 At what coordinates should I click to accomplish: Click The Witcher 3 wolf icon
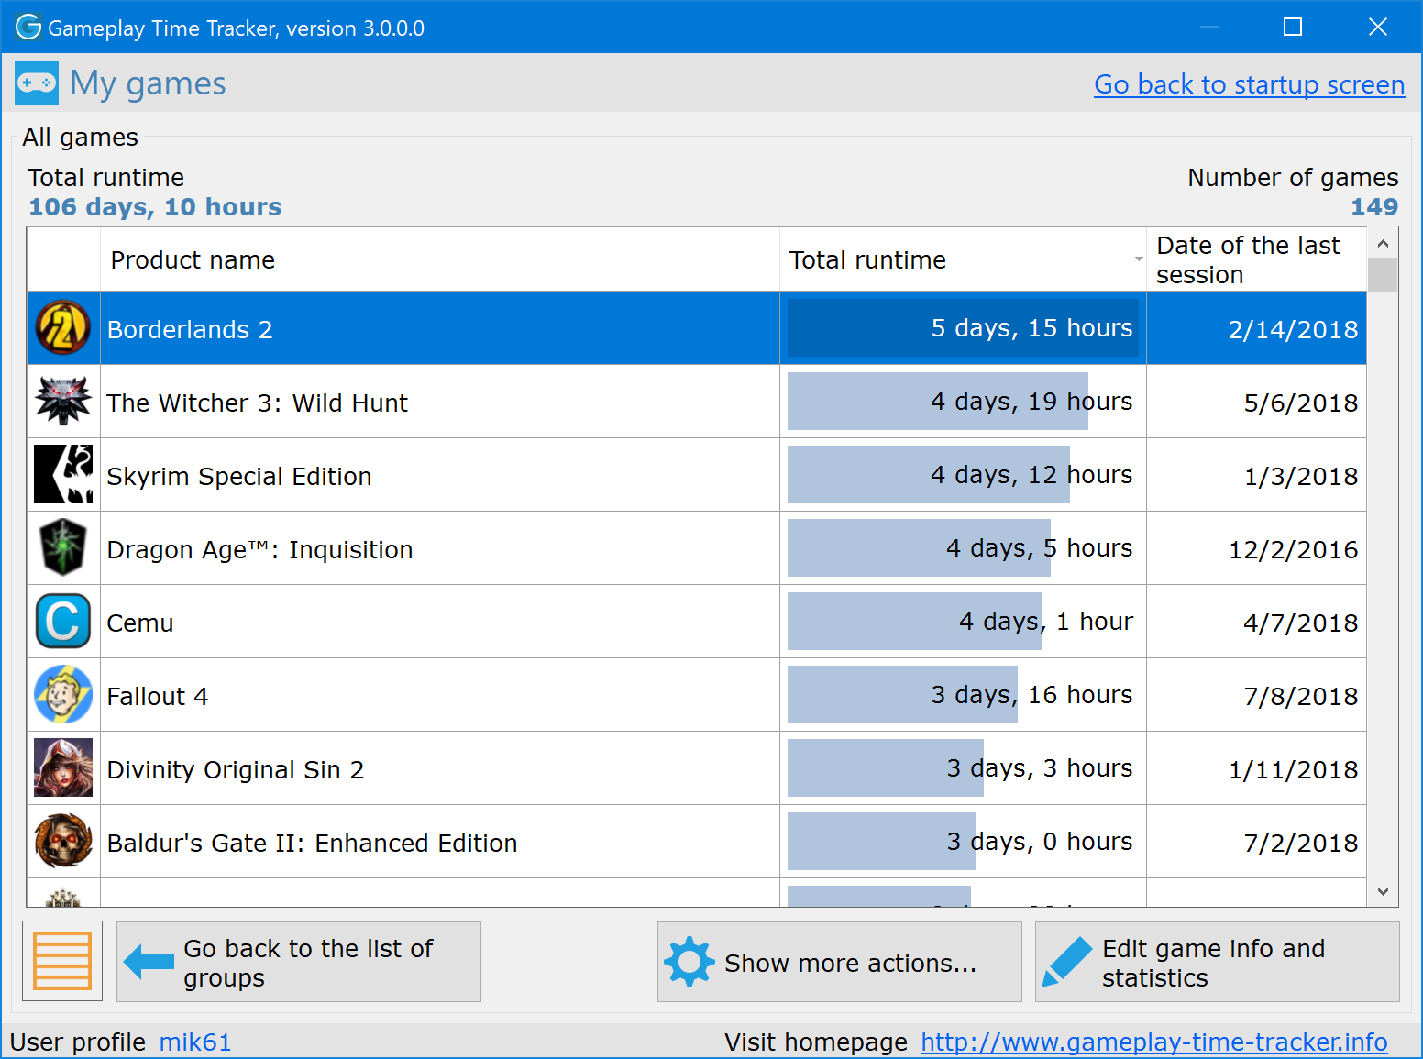[x=62, y=401]
